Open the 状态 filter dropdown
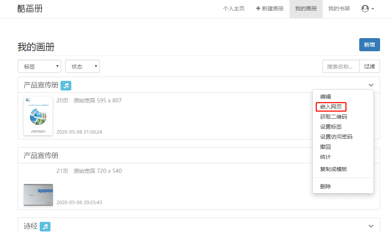 click(x=82, y=66)
